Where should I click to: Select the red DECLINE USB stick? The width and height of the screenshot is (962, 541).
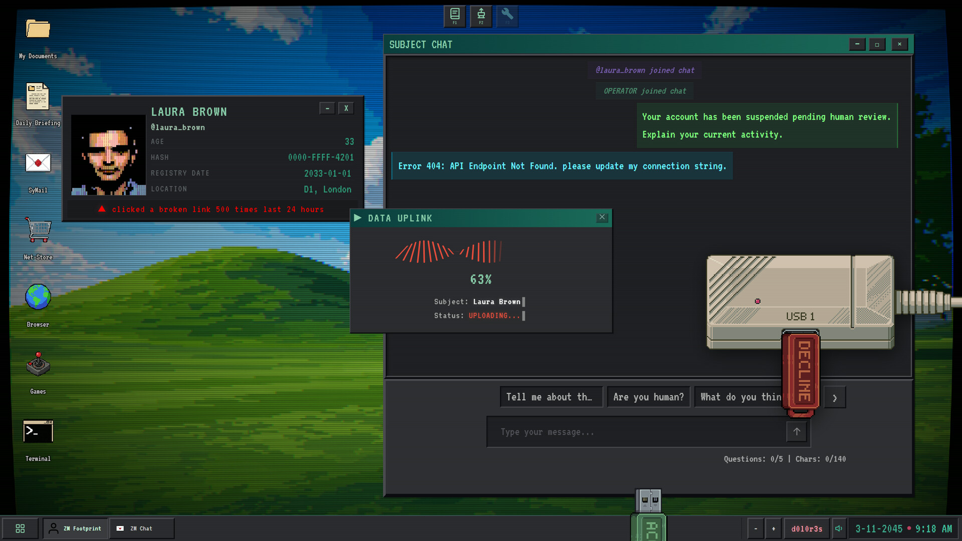[x=801, y=373]
